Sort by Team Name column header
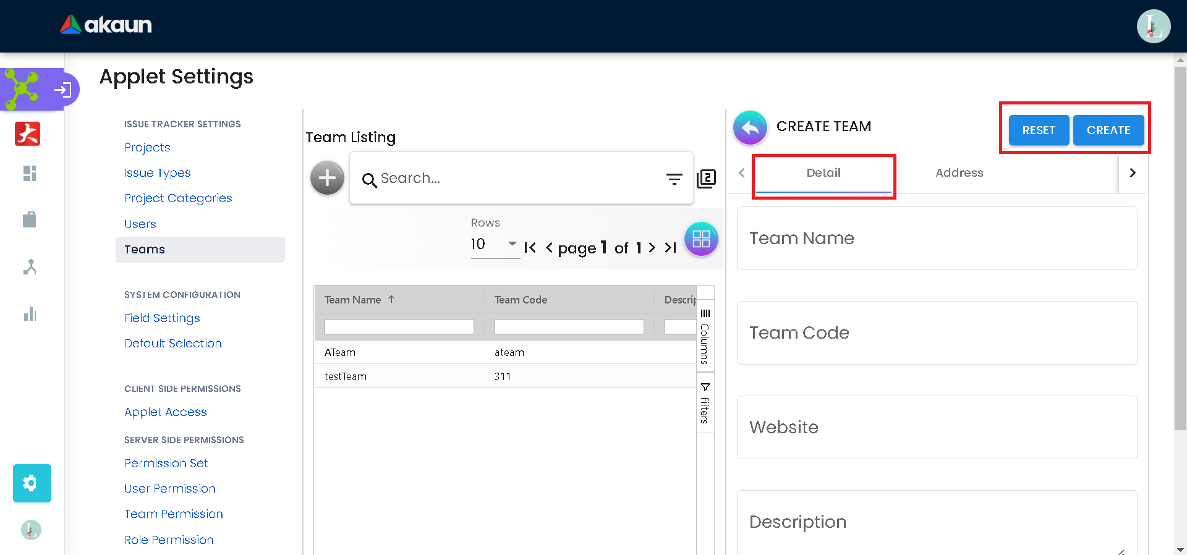This screenshot has height=555, width=1187. click(353, 300)
